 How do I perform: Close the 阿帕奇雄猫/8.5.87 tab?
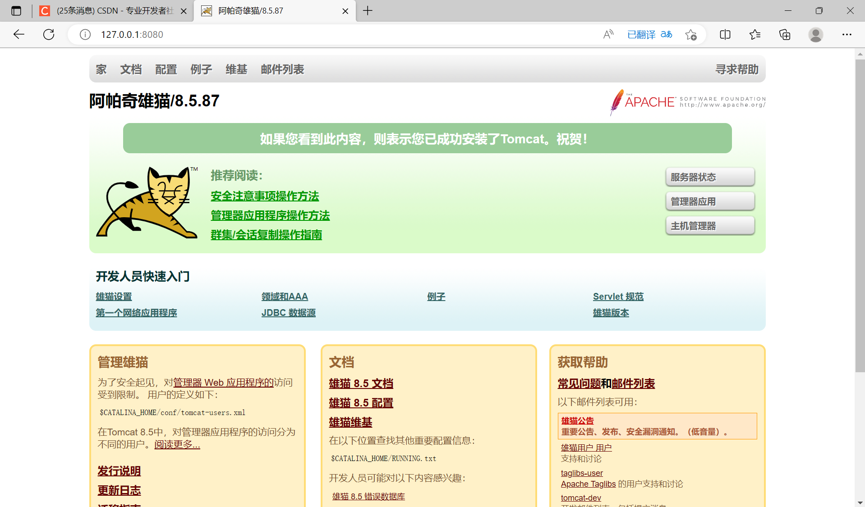click(345, 11)
